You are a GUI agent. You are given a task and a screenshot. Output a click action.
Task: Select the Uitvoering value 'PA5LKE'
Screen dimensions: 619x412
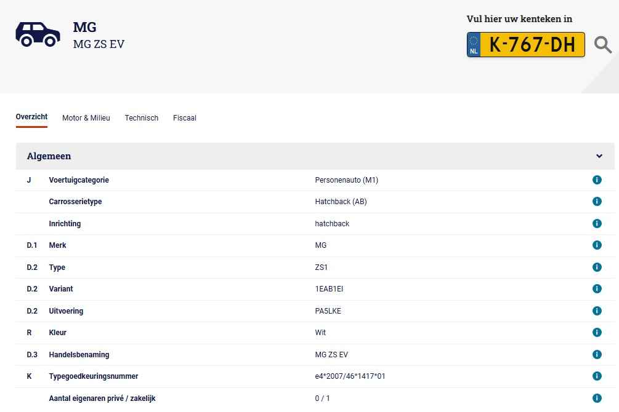(x=328, y=311)
